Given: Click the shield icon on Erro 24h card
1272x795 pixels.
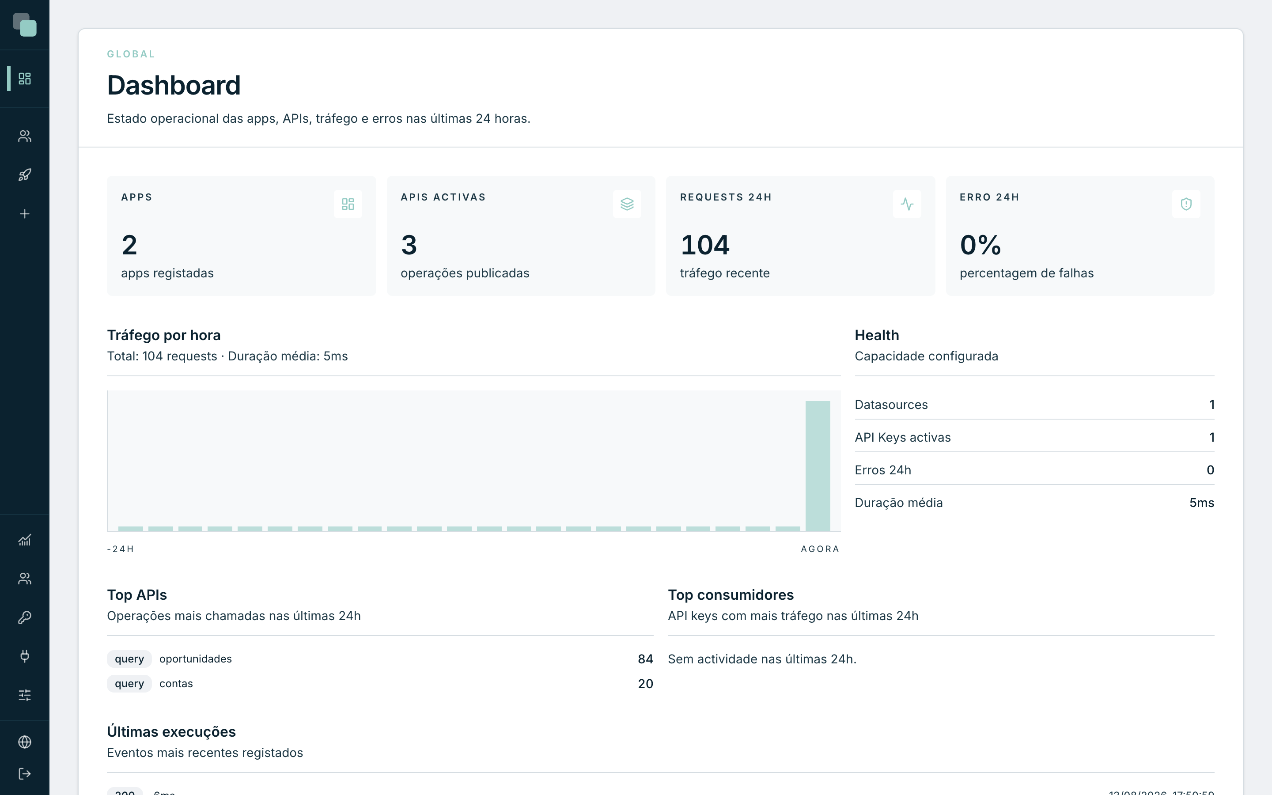Looking at the screenshot, I should (x=1186, y=204).
